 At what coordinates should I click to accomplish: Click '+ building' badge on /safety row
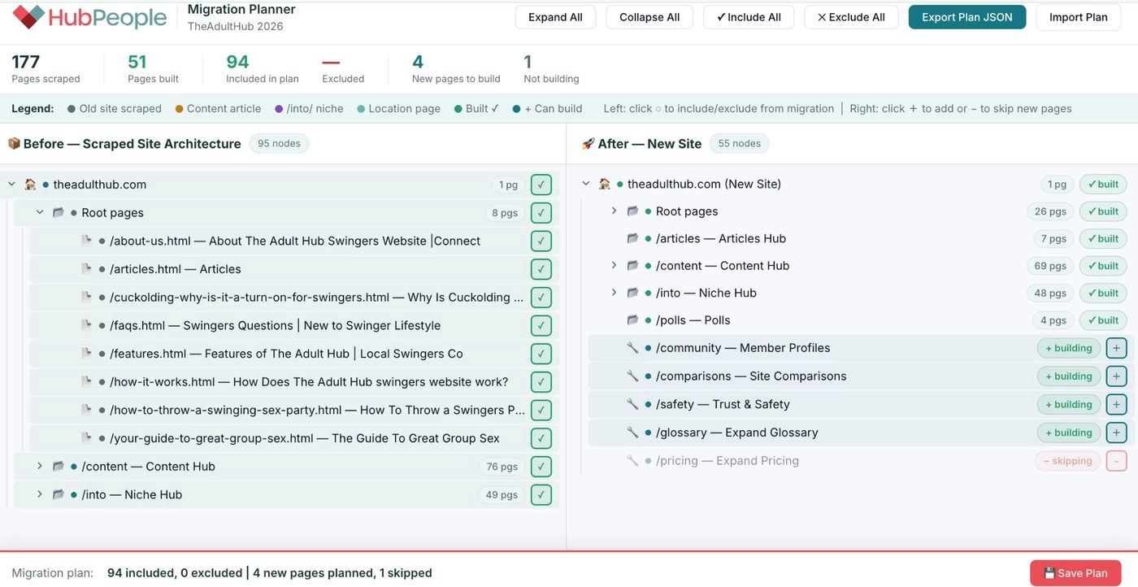[1069, 404]
